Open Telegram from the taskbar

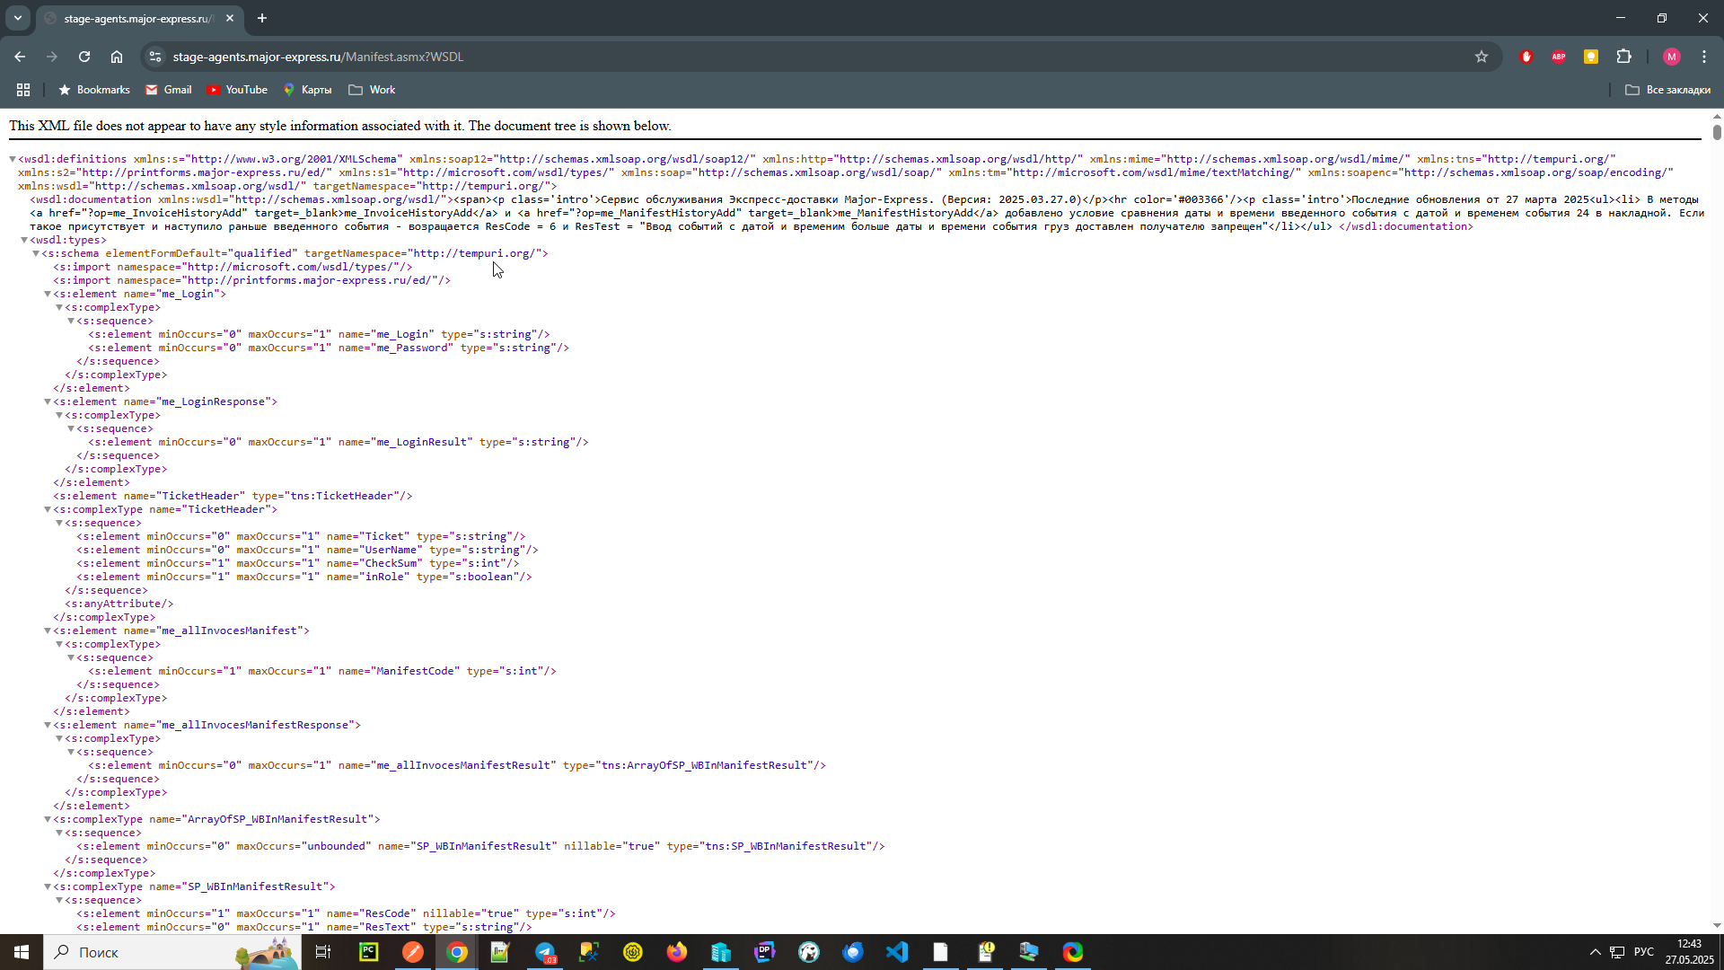[545, 952]
